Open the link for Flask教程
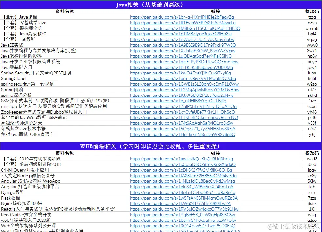The width and height of the screenshot is (322, 232). tap(184, 198)
